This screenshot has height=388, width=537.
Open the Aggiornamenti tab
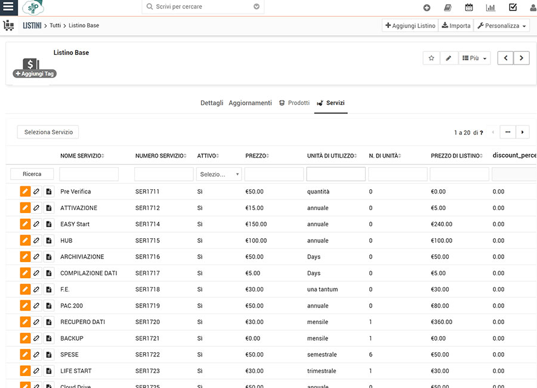[250, 103]
